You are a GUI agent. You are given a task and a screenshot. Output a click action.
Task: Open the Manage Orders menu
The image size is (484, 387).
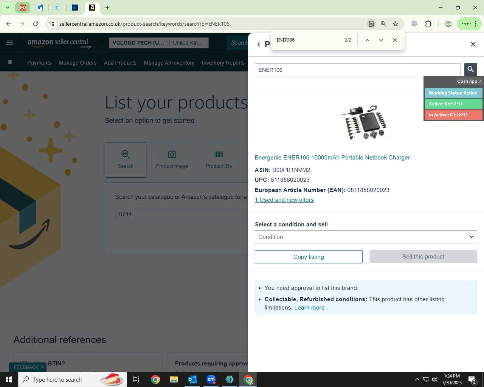pyautogui.click(x=78, y=63)
